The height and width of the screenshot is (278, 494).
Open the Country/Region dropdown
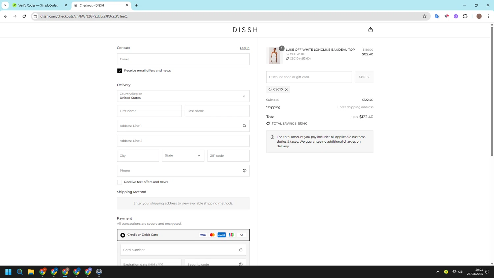(183, 96)
